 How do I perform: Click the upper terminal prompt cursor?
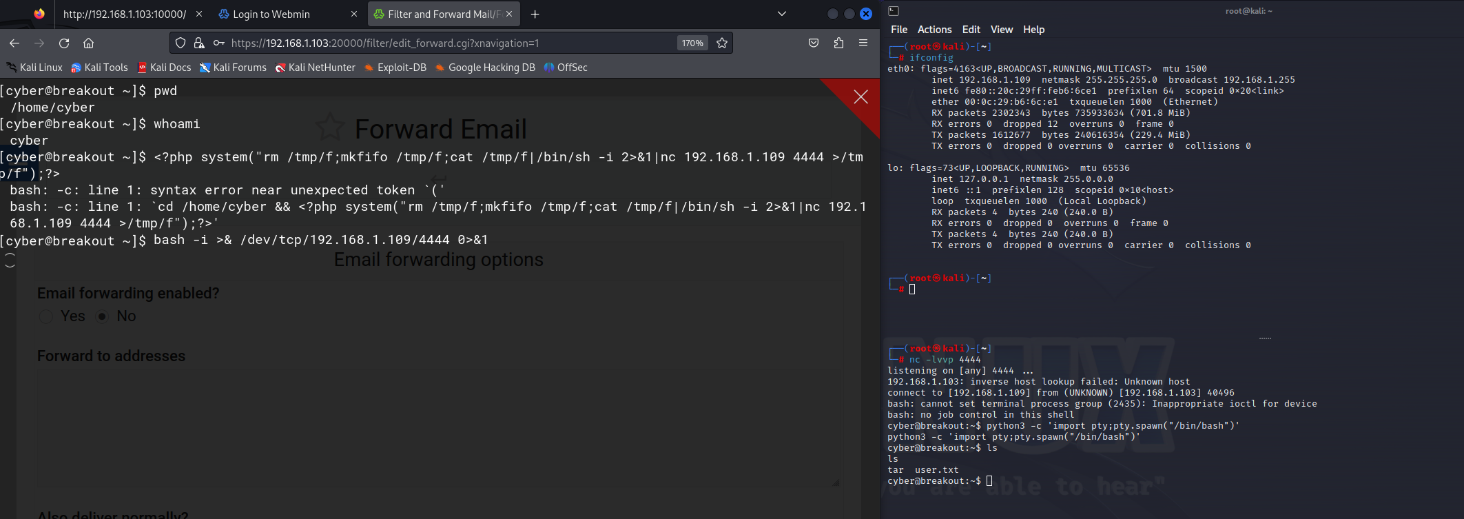coord(912,289)
